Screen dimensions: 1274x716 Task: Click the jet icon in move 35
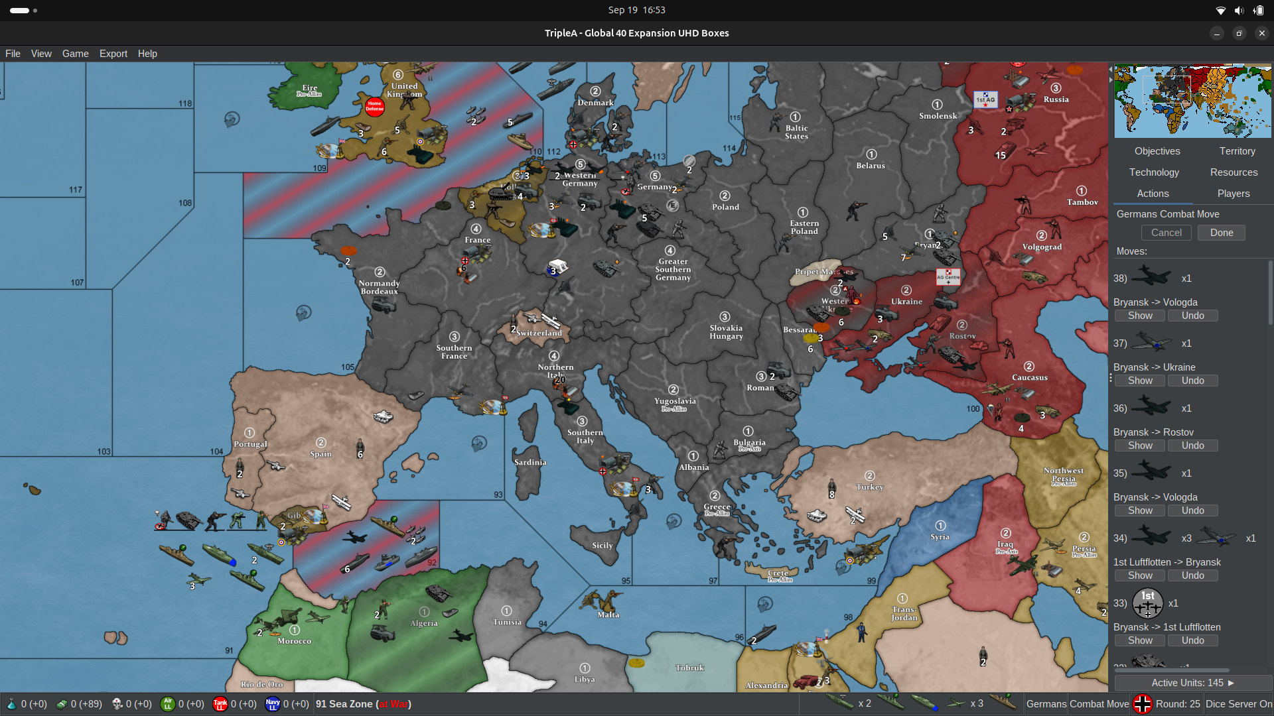coord(1151,470)
